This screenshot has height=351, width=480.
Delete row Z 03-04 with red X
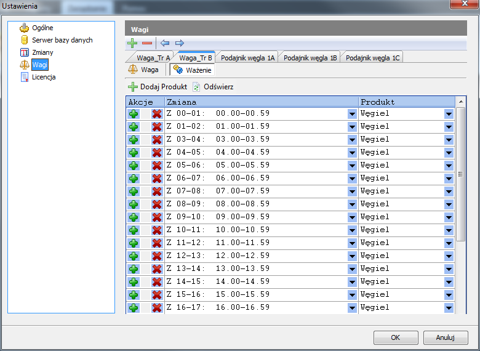pos(157,139)
